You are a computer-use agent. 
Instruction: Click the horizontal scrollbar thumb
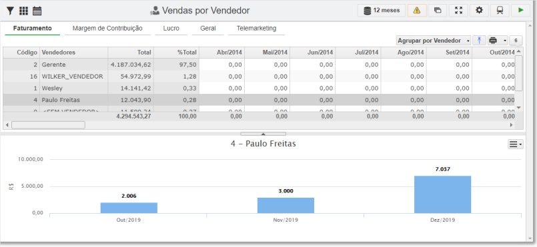click(x=48, y=125)
